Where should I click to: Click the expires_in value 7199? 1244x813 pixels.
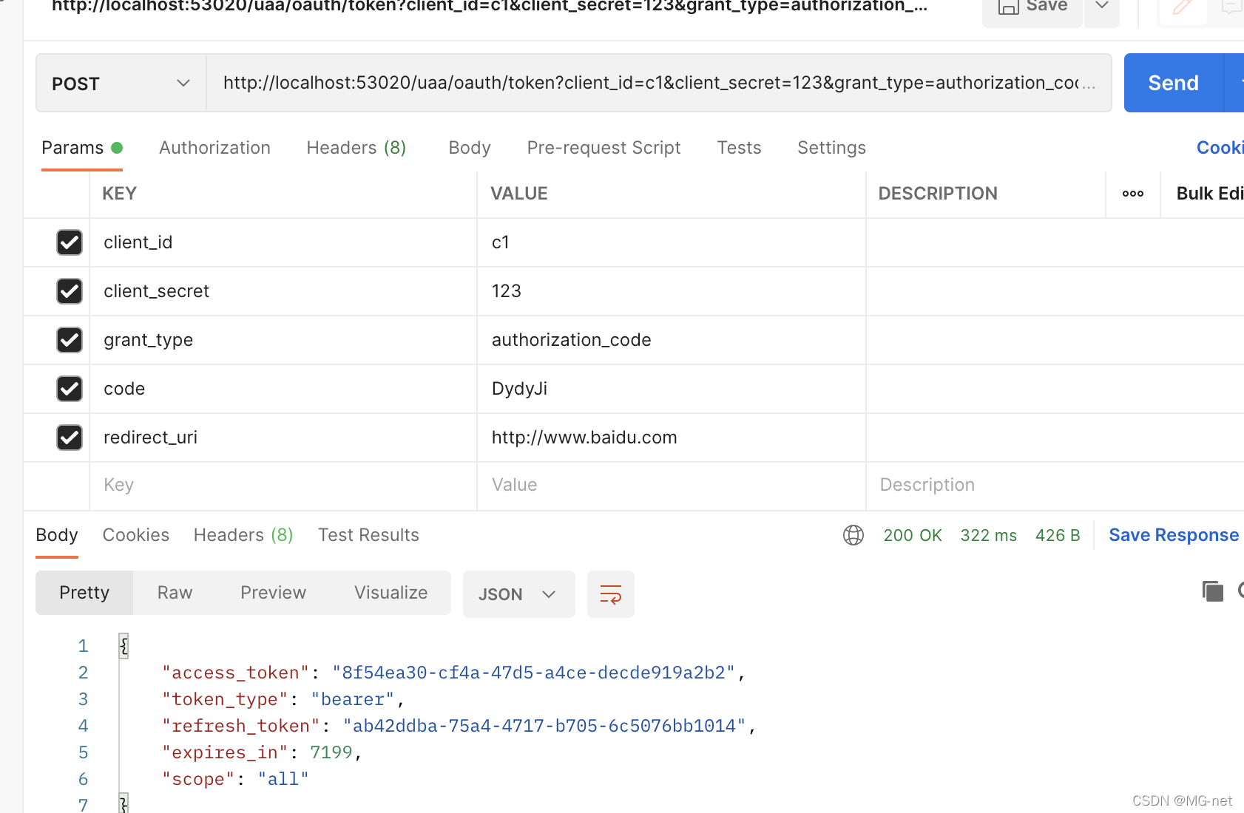pos(331,752)
